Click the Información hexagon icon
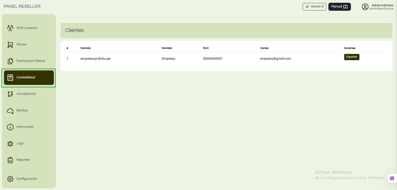This screenshot has width=397, height=190. tap(10, 127)
